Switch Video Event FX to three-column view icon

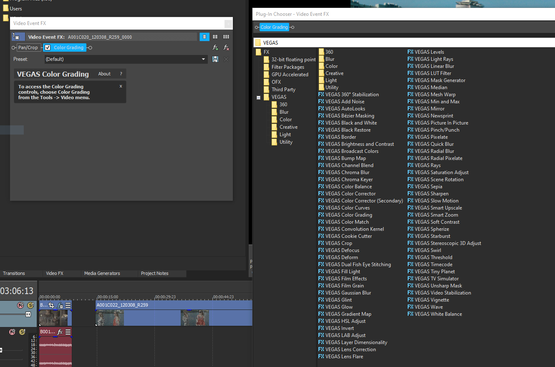coord(226,37)
